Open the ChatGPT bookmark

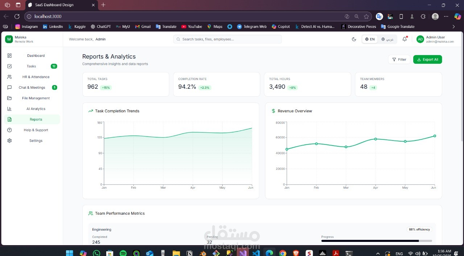[x=100, y=26]
